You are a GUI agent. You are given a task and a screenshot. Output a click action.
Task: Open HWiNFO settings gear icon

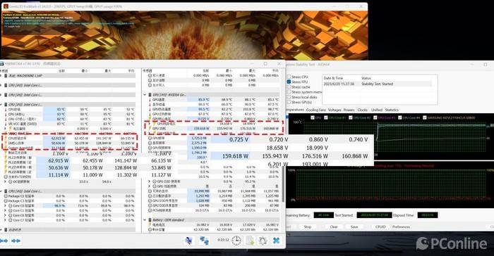(263, 241)
